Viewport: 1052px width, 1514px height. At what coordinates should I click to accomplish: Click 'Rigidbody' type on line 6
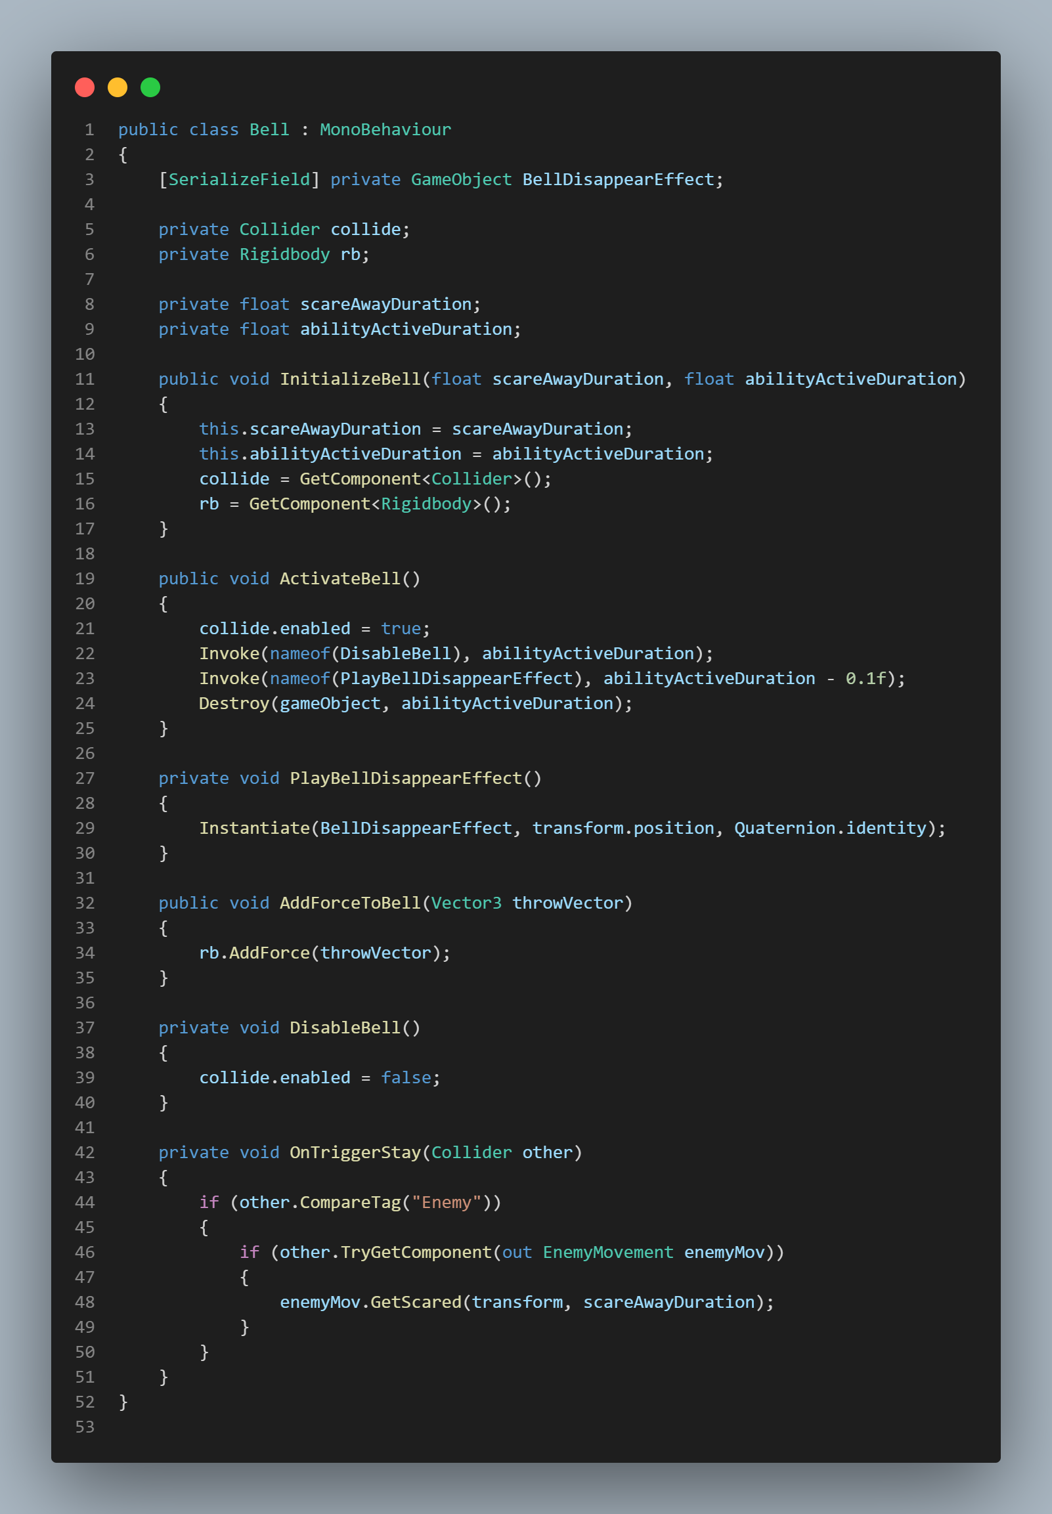pyautogui.click(x=284, y=255)
